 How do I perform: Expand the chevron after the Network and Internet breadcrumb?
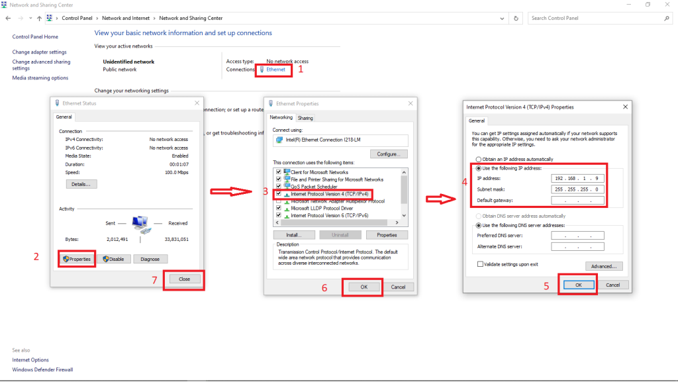coord(154,18)
